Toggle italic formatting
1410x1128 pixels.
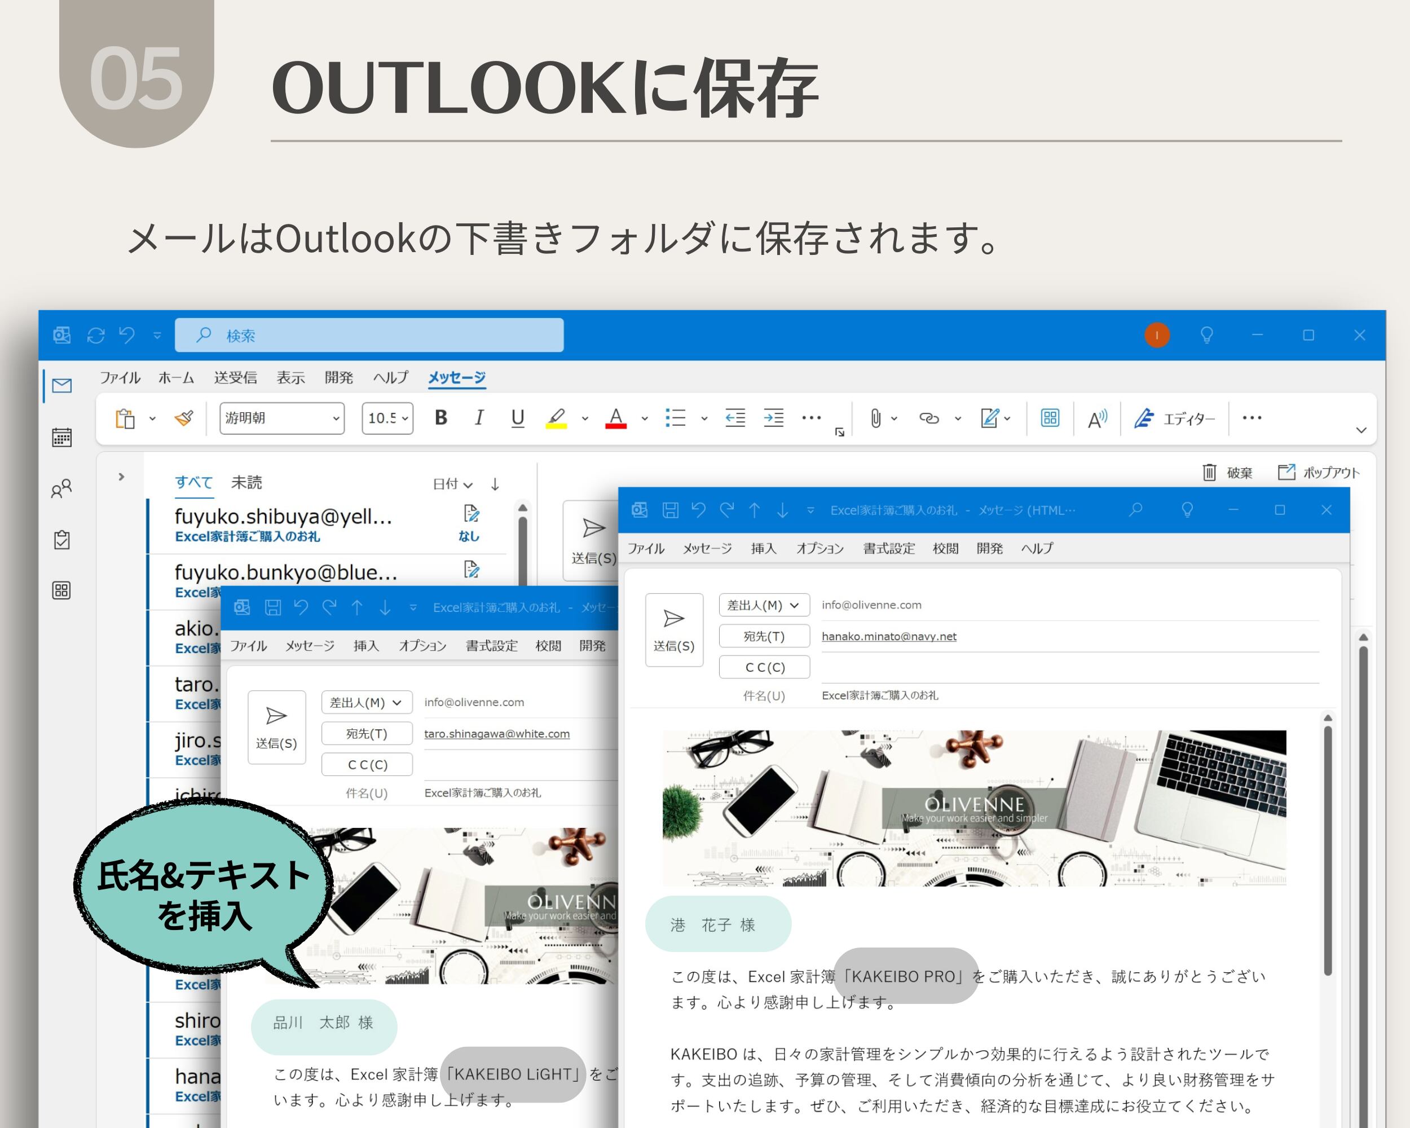(479, 418)
